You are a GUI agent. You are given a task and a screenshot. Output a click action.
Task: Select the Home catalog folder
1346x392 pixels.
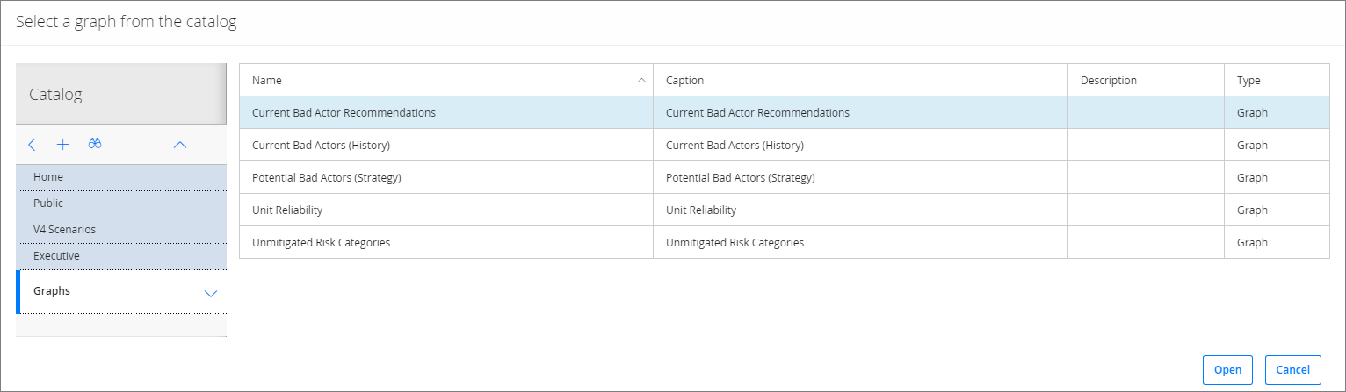(121, 177)
